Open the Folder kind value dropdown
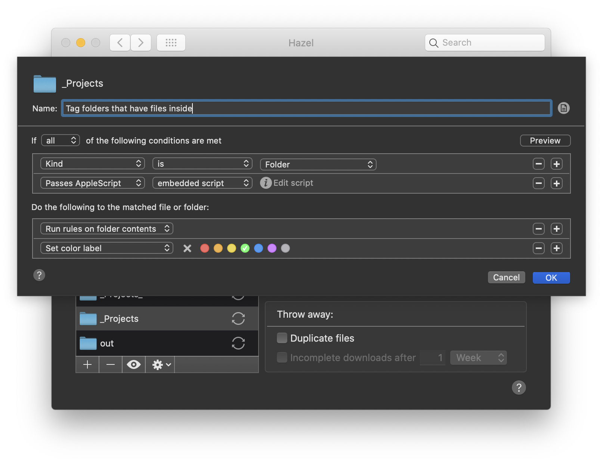603x465 pixels. [318, 164]
